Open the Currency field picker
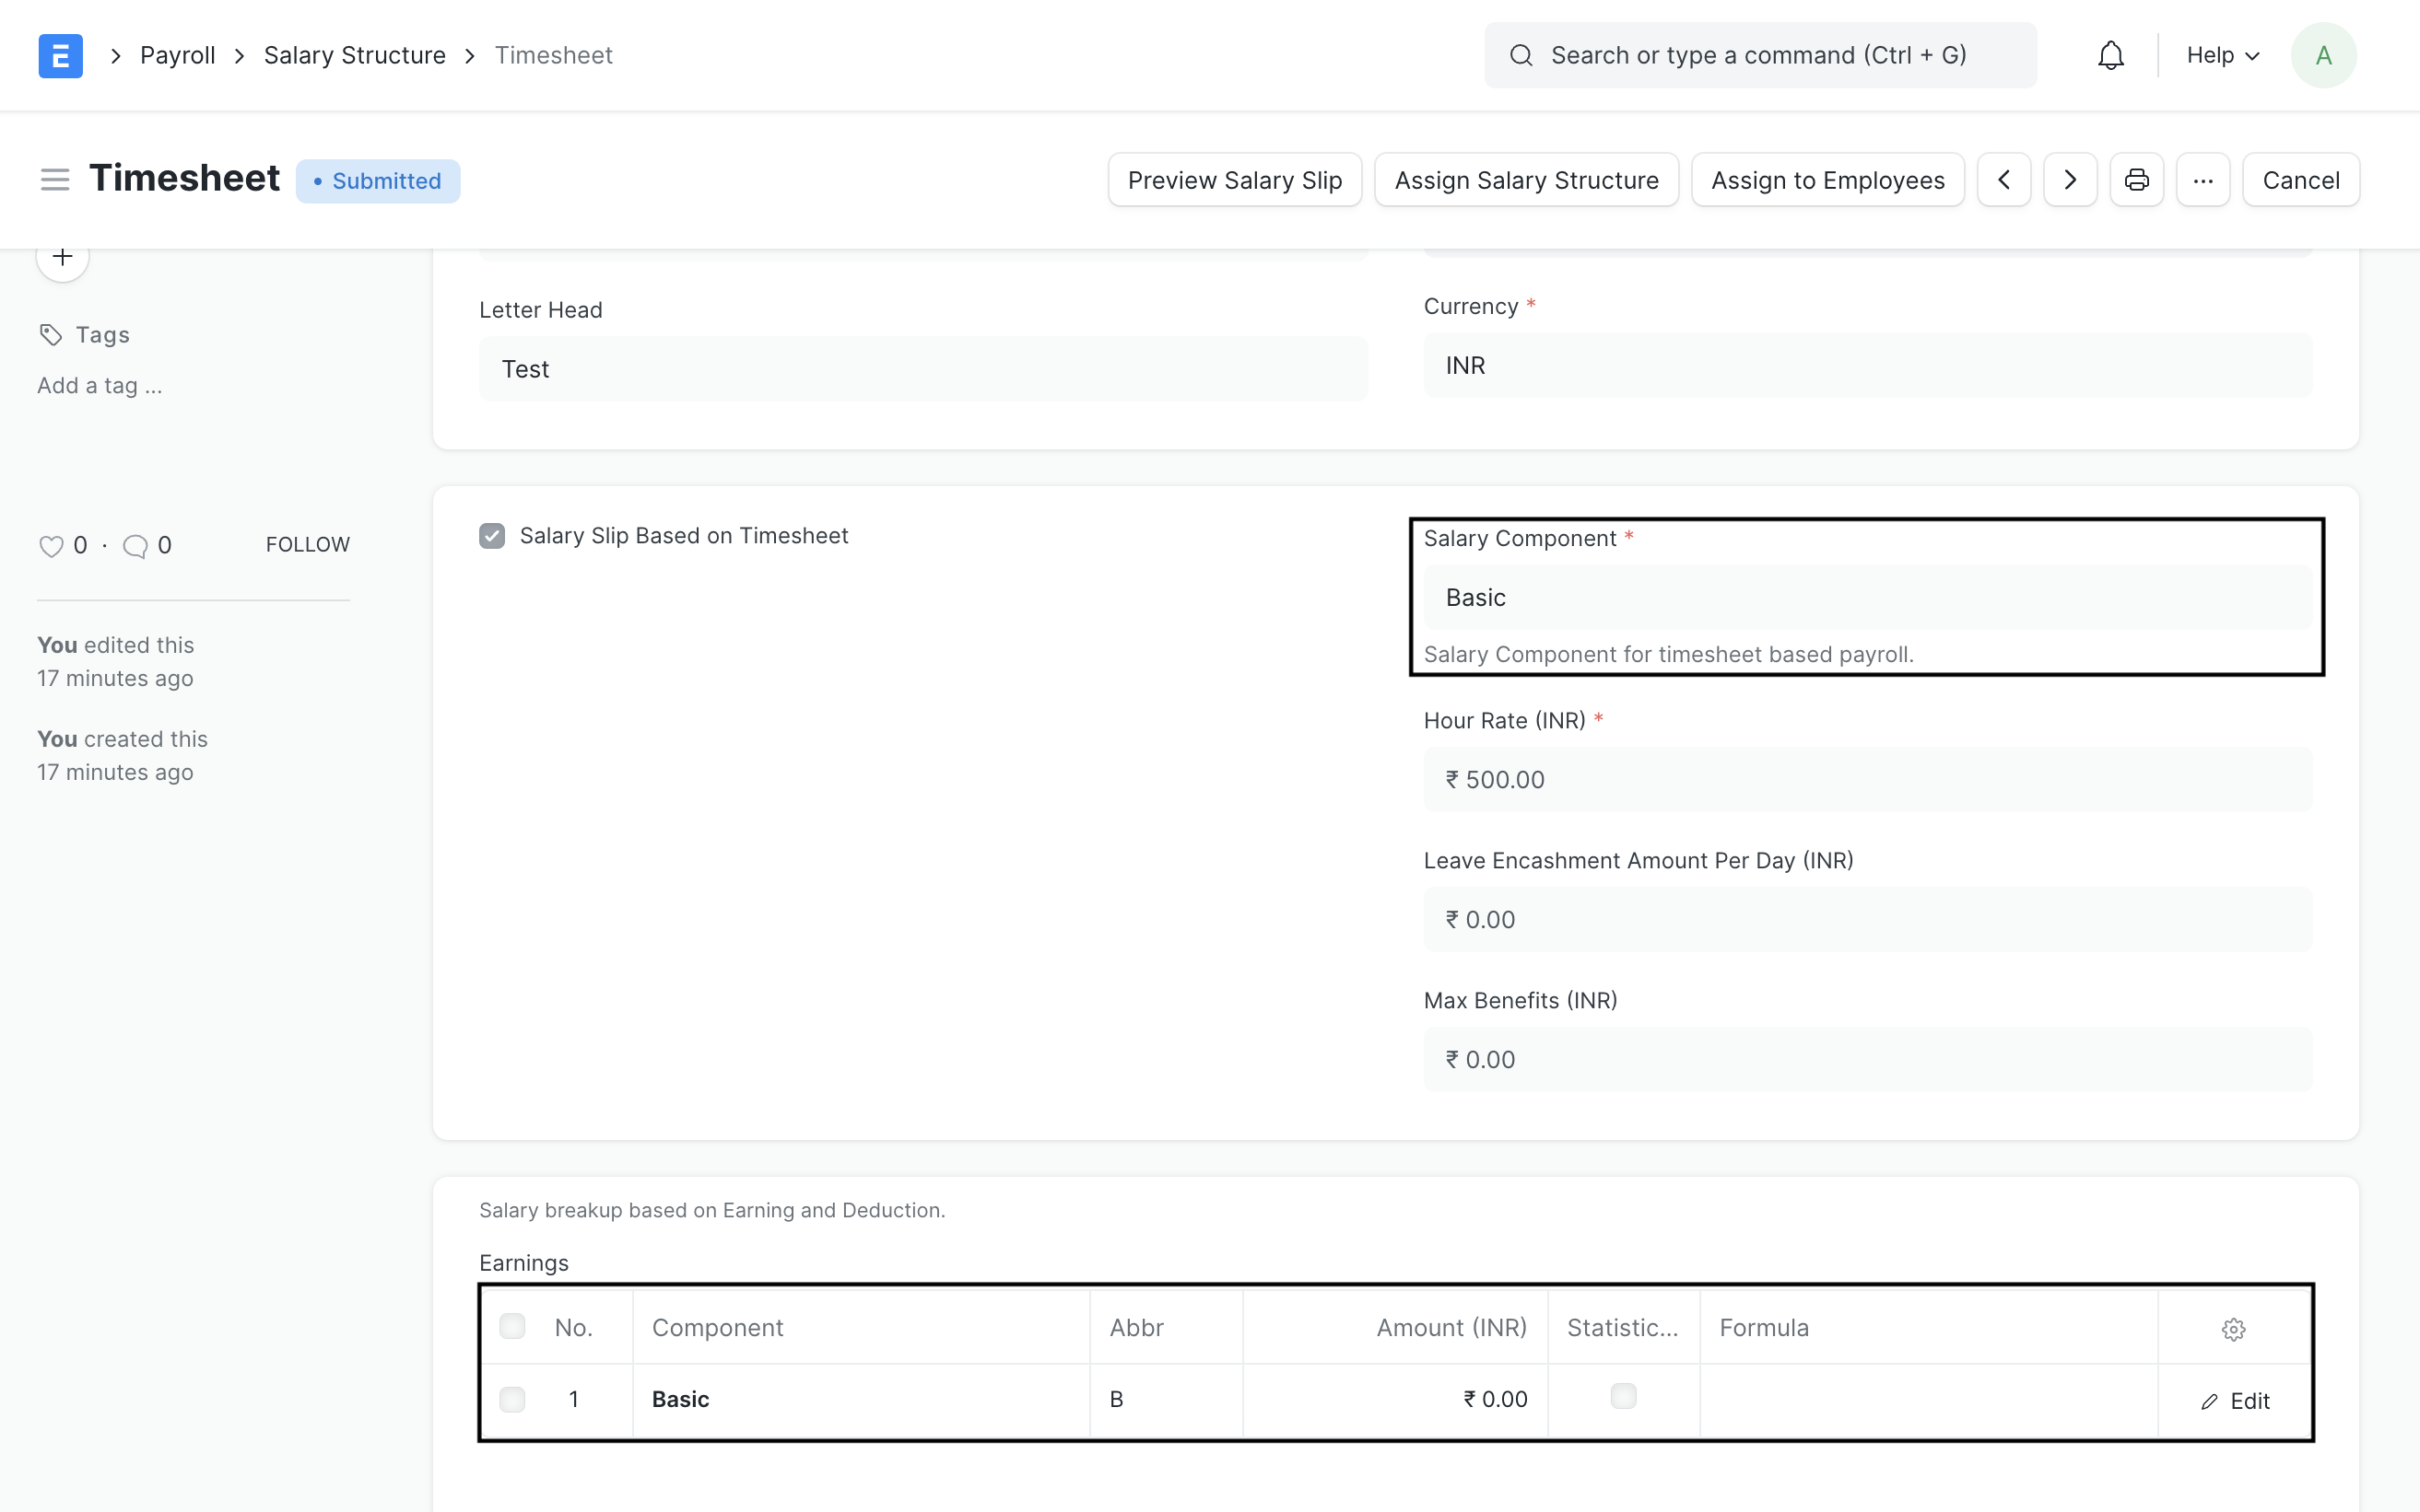Image resolution: width=2420 pixels, height=1512 pixels. tap(1865, 365)
